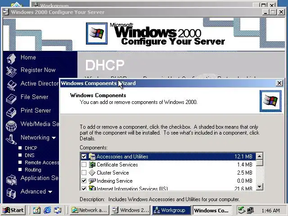The width and height of the screenshot is (288, 216).
Task: Select Remote Access under Networking
Action: 42,162
